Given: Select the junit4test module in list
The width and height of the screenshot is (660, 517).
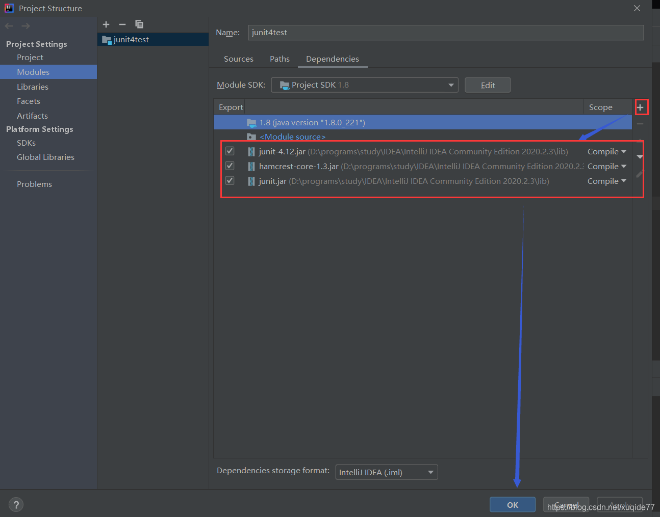Looking at the screenshot, I should (153, 40).
